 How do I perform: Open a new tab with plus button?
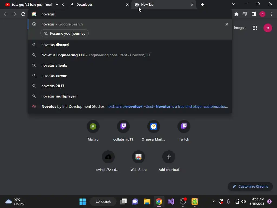[202, 5]
